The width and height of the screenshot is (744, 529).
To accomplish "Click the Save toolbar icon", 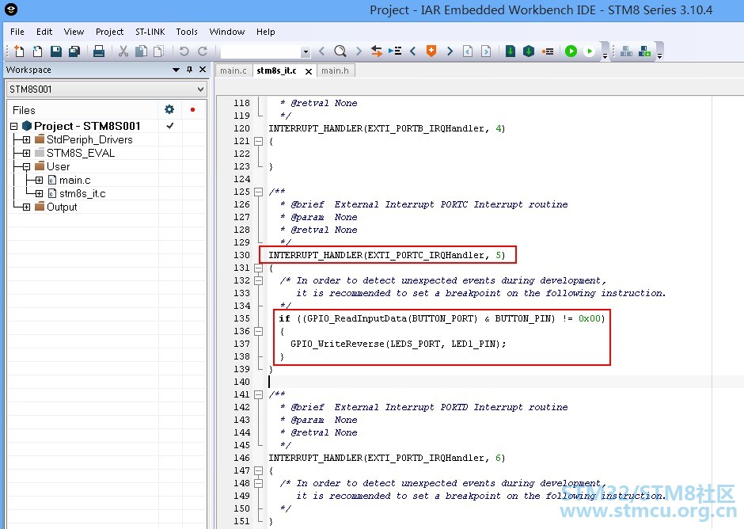I will coord(56,51).
